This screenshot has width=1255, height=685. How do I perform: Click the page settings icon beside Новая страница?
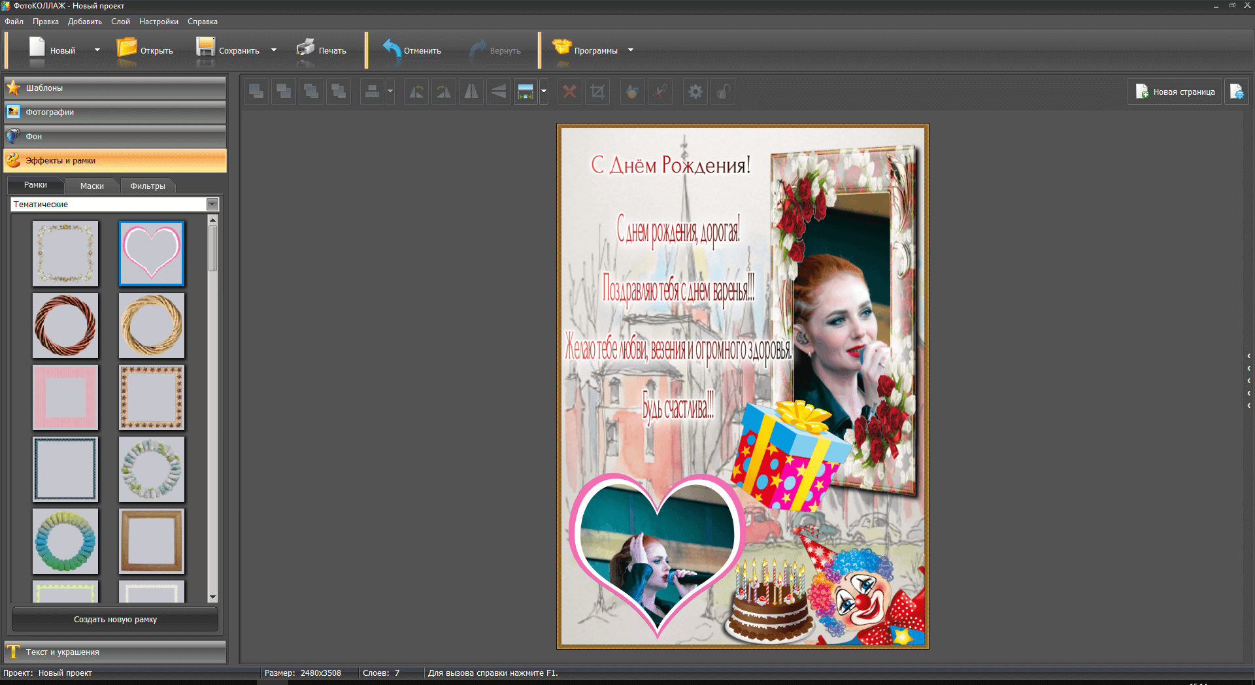1237,92
